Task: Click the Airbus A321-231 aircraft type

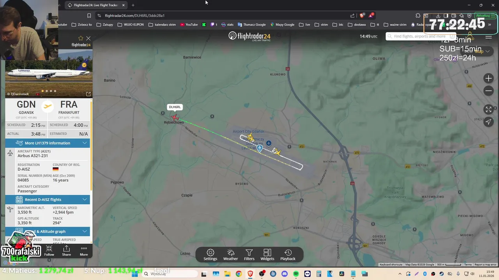Action: (x=33, y=156)
